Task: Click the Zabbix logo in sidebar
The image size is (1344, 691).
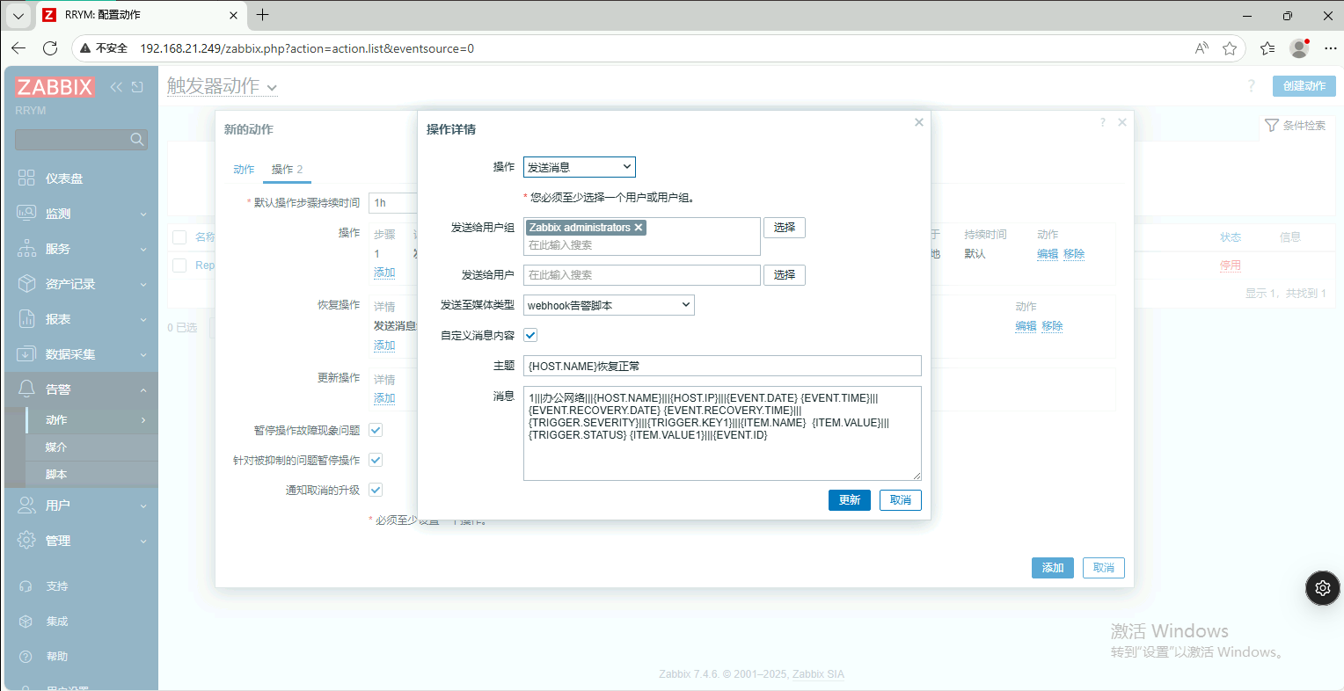Action: 55,87
